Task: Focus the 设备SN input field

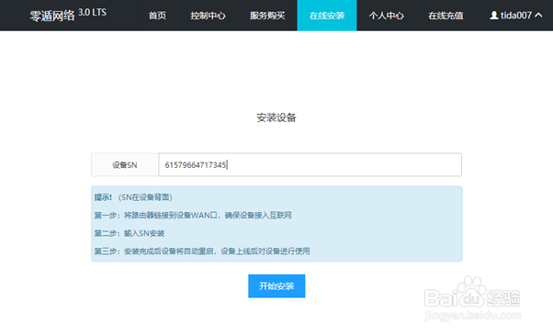Action: tap(310, 164)
